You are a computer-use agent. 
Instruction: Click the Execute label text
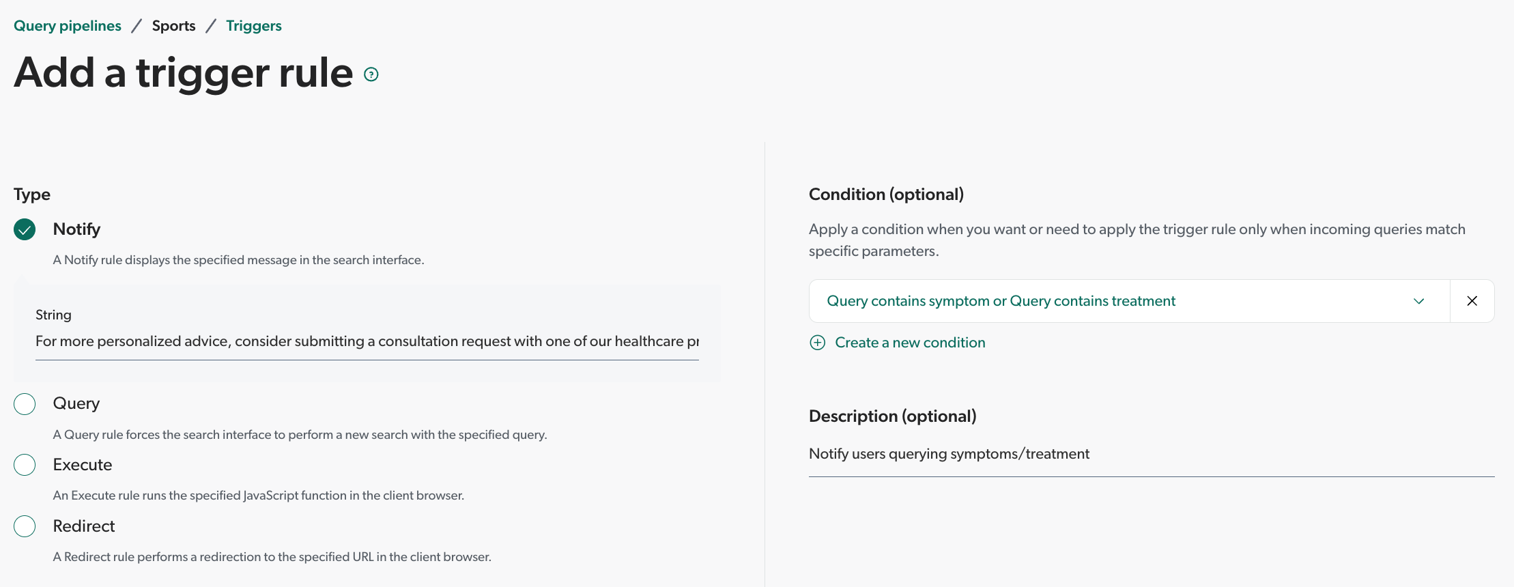(83, 465)
